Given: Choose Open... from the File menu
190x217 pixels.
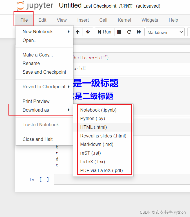Looking at the screenshot, I should click(45, 40).
